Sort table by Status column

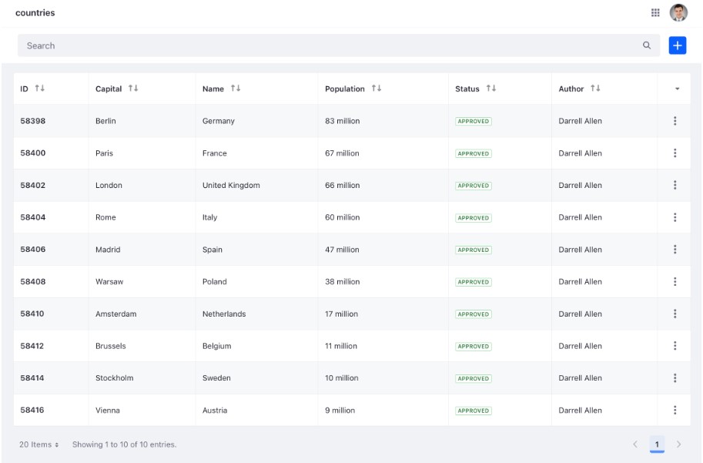point(491,89)
